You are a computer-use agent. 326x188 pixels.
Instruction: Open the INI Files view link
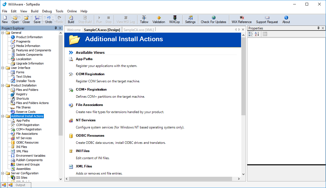[82, 151]
